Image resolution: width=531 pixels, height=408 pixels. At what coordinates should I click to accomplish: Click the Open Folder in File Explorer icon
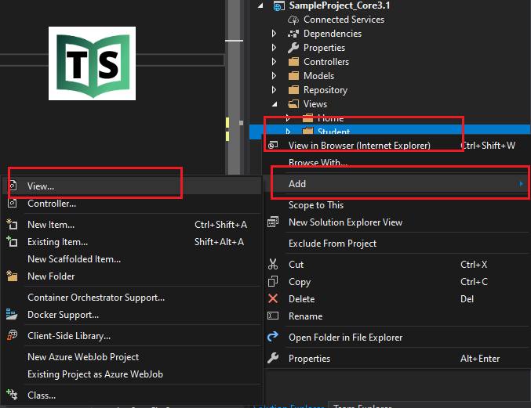click(273, 338)
